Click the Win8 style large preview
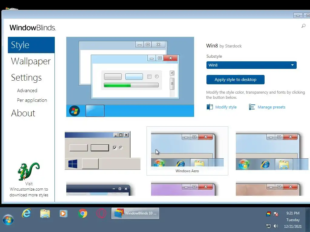This screenshot has width=310, height=232. click(130, 77)
